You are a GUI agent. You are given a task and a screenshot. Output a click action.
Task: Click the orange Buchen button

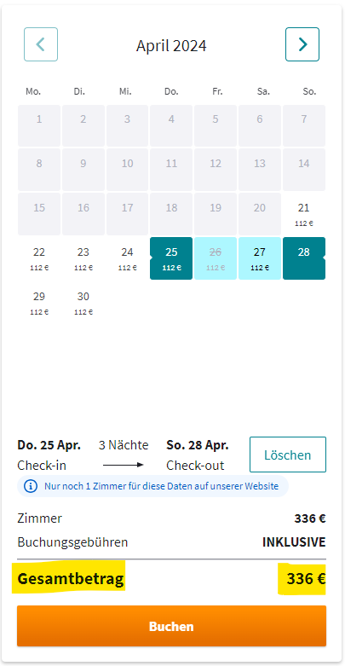171,626
